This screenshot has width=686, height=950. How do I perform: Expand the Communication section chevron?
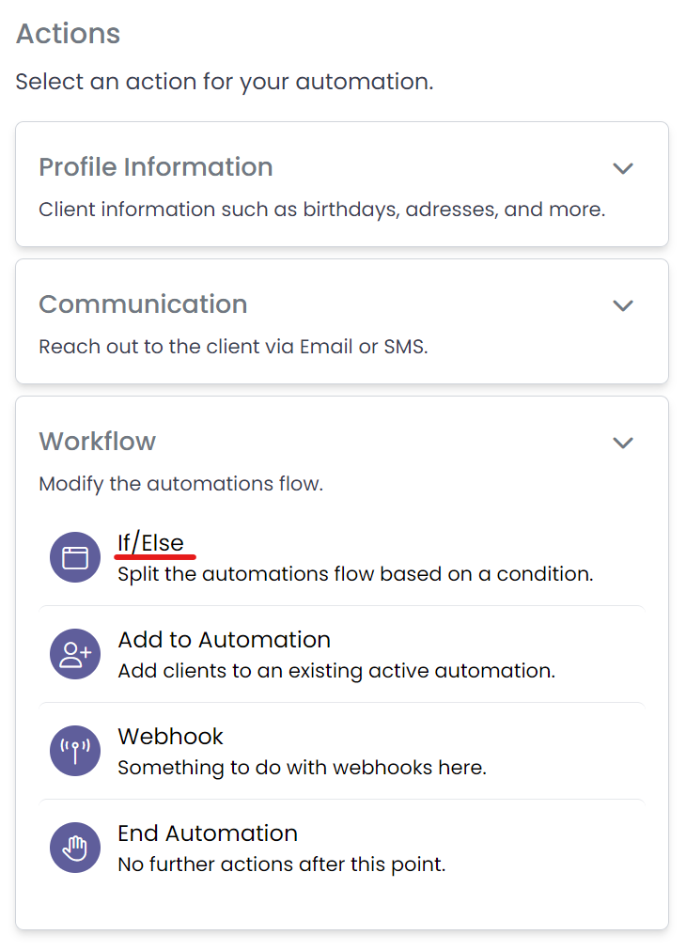pyautogui.click(x=623, y=305)
